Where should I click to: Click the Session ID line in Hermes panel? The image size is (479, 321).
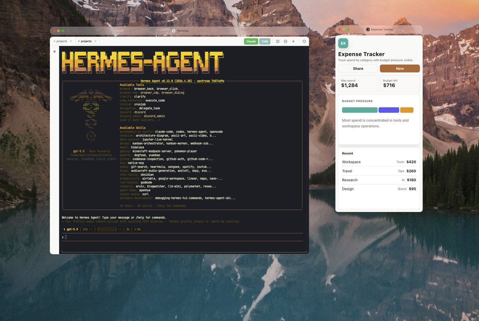tap(92, 159)
